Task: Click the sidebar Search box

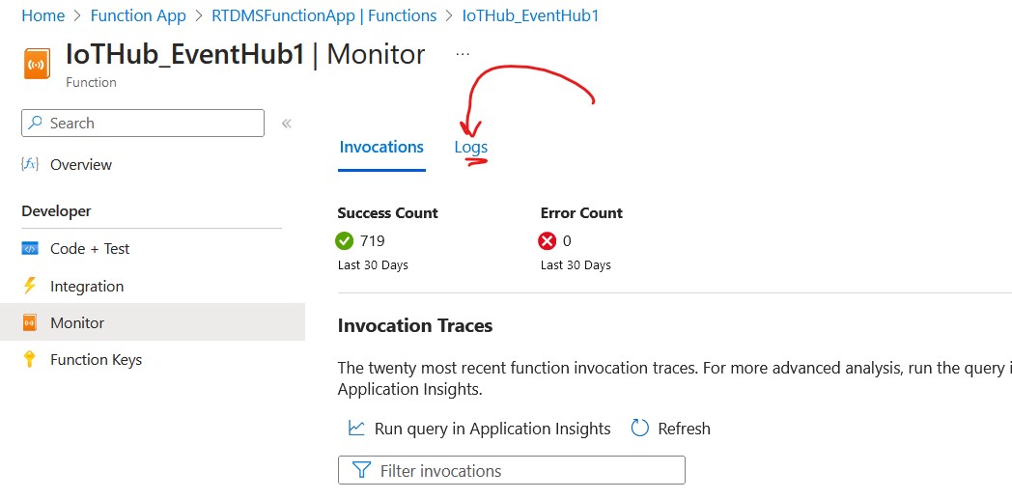Action: (x=143, y=124)
